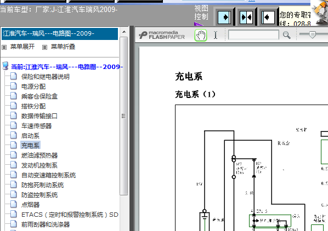Click the page icon beside 乘客仓保险盒
Screen dimensions: 328x231
(x=14, y=96)
